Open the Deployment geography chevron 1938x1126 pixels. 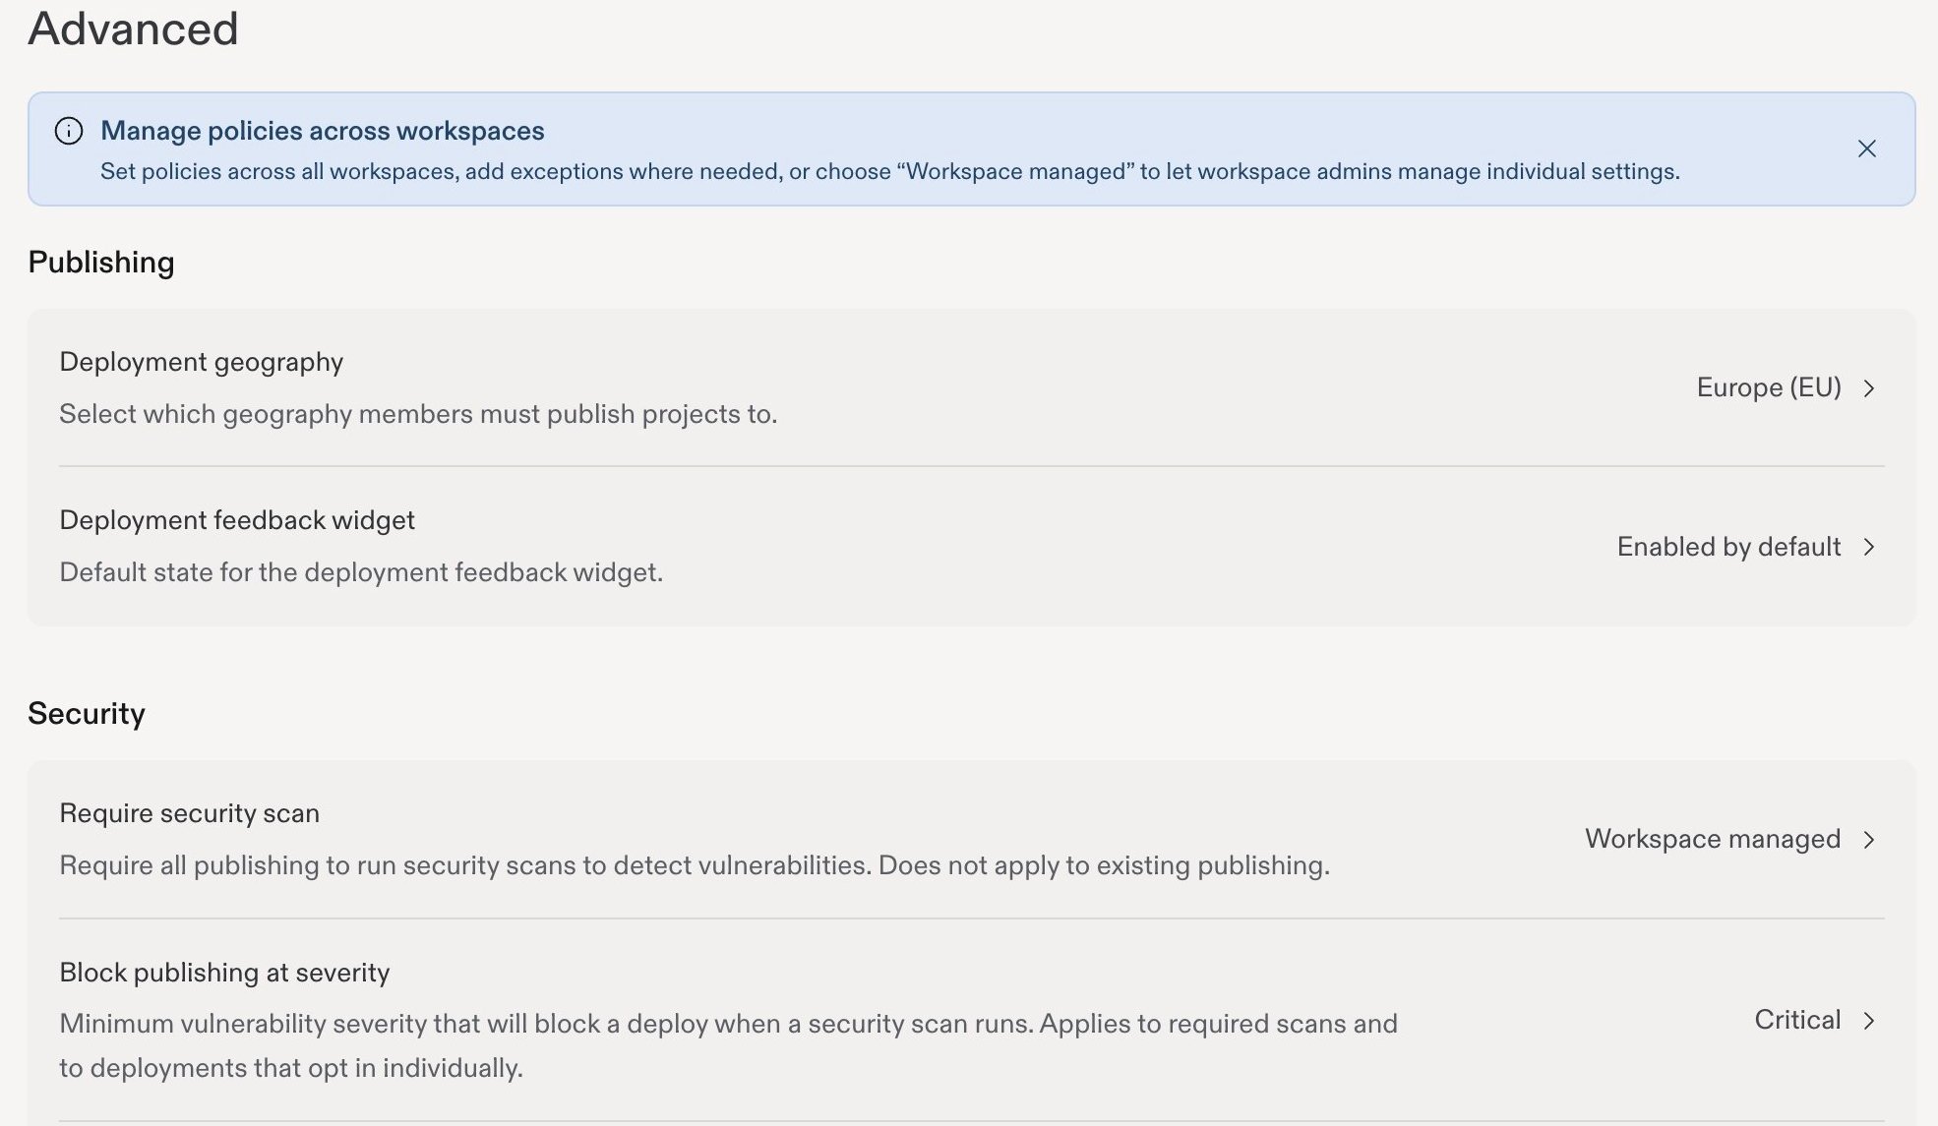[1869, 388]
